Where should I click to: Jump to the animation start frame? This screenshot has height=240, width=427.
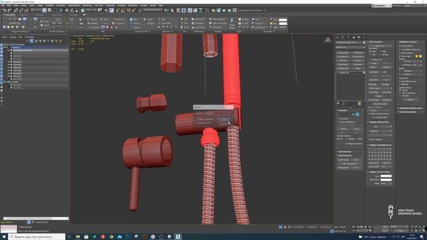coord(354,227)
